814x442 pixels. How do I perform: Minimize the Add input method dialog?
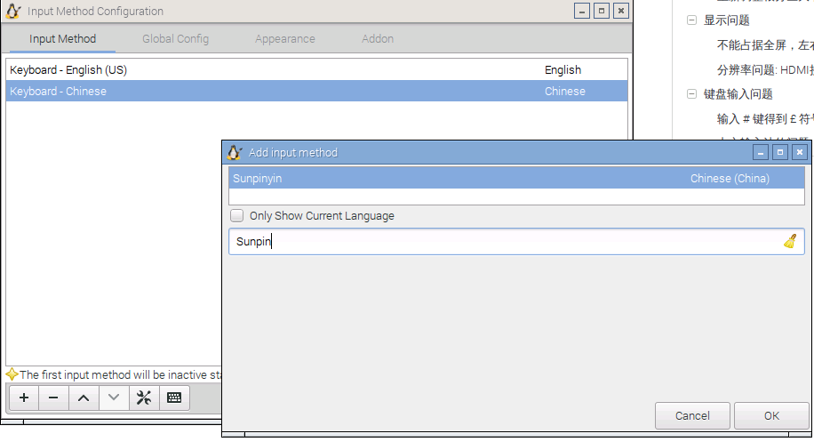pos(761,152)
